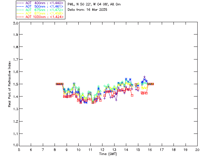Click the AOT 400nm legend entry

point(40,3)
